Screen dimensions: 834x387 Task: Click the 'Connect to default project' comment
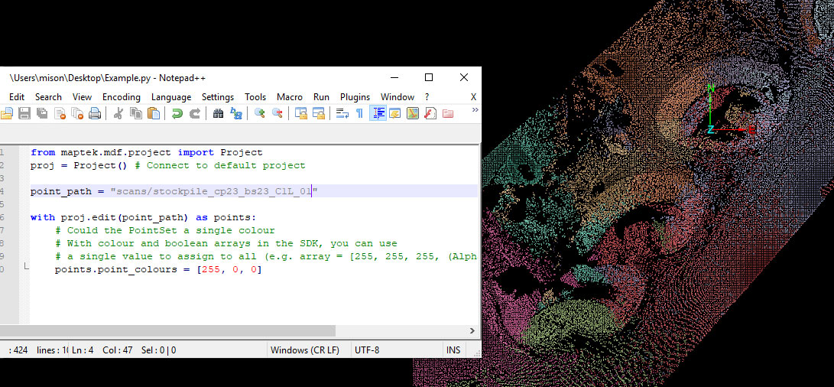coord(220,165)
